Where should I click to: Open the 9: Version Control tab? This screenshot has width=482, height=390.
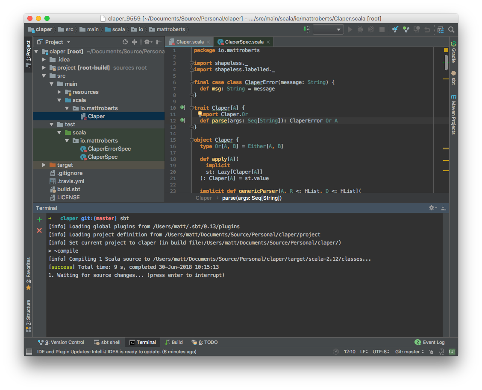pos(61,343)
